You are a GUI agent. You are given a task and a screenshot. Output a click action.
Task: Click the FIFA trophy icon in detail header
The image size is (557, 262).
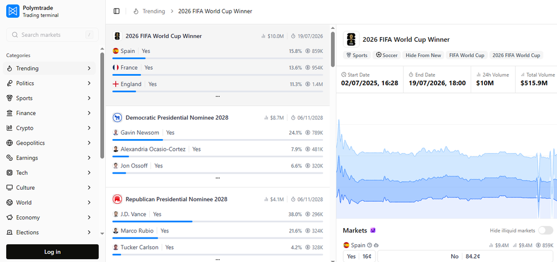[x=351, y=39]
